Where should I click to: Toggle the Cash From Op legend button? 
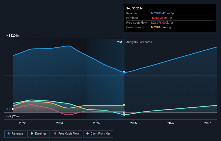(x=98, y=134)
